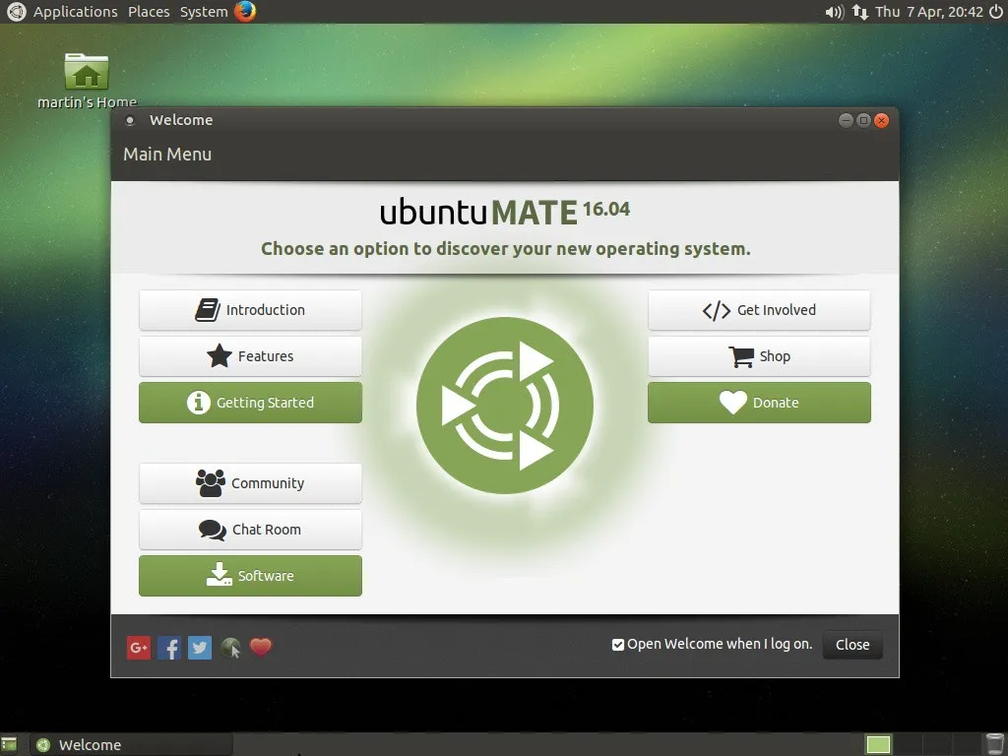The image size is (1008, 756).
Task: Open the globe website icon in footer
Action: [230, 647]
